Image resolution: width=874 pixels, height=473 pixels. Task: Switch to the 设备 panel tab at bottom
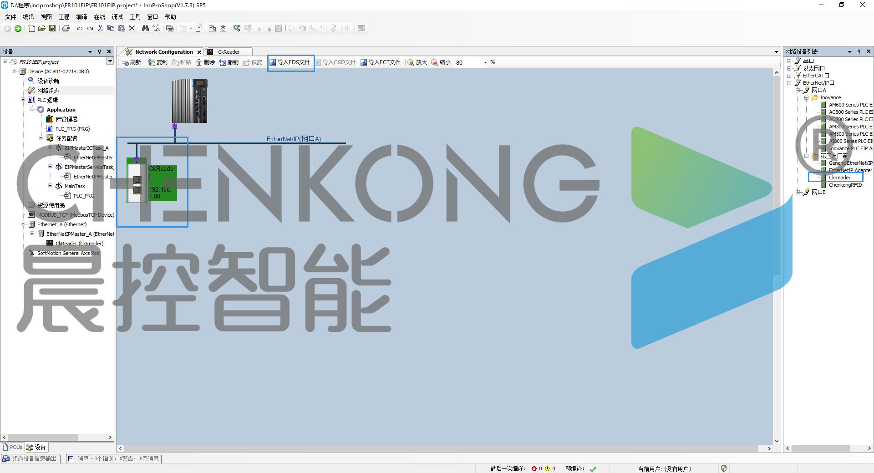point(36,447)
